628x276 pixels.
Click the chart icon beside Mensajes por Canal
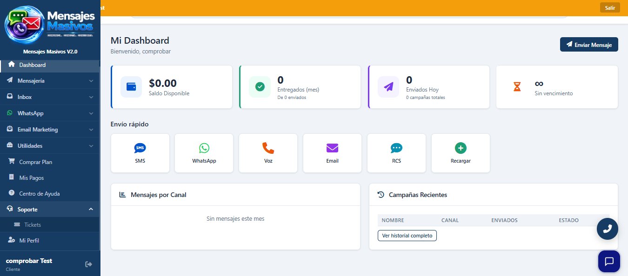click(123, 195)
